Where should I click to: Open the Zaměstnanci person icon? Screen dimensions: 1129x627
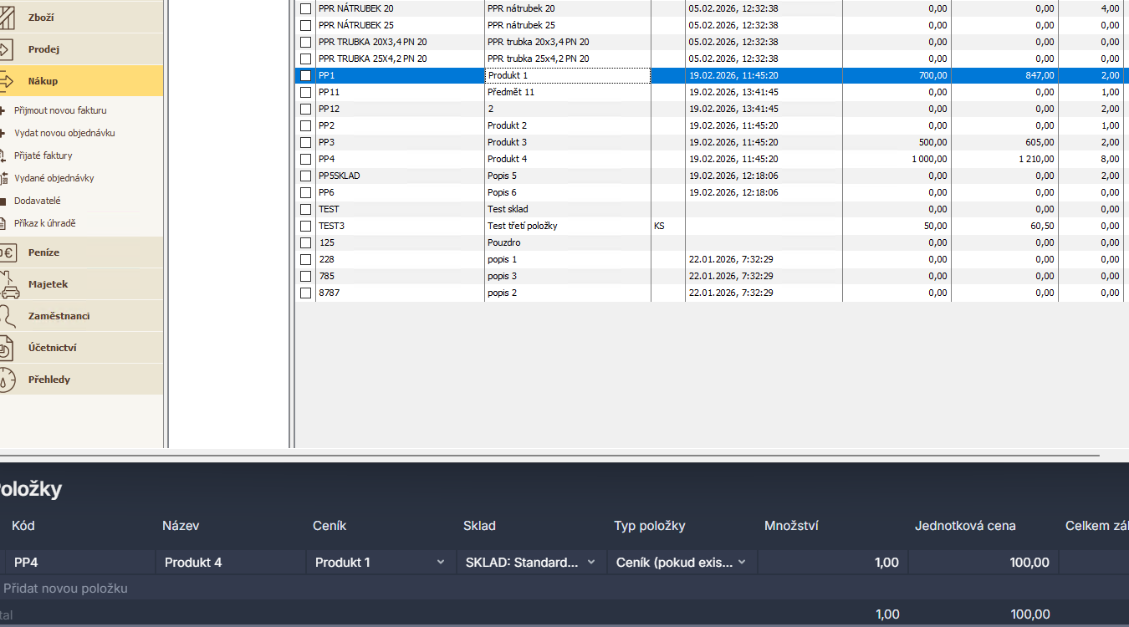(7, 316)
